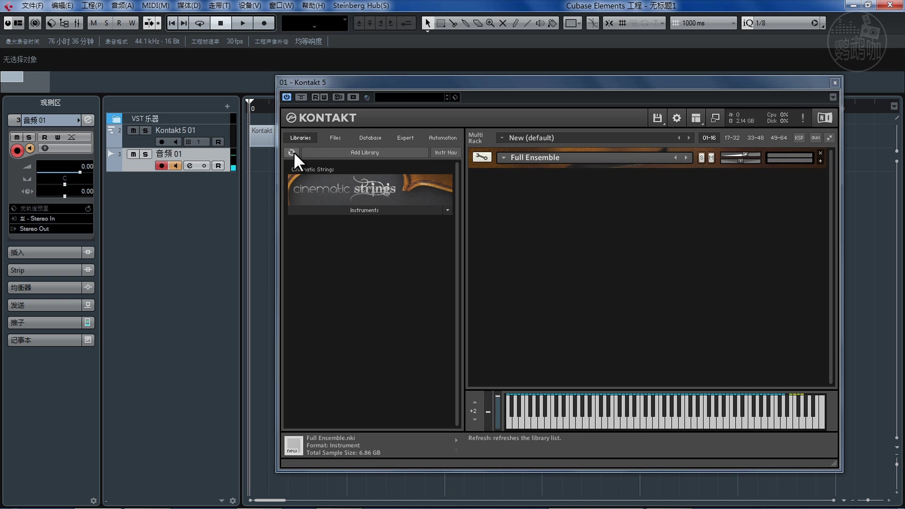
Task: Click the transport record button
Action: point(264,23)
